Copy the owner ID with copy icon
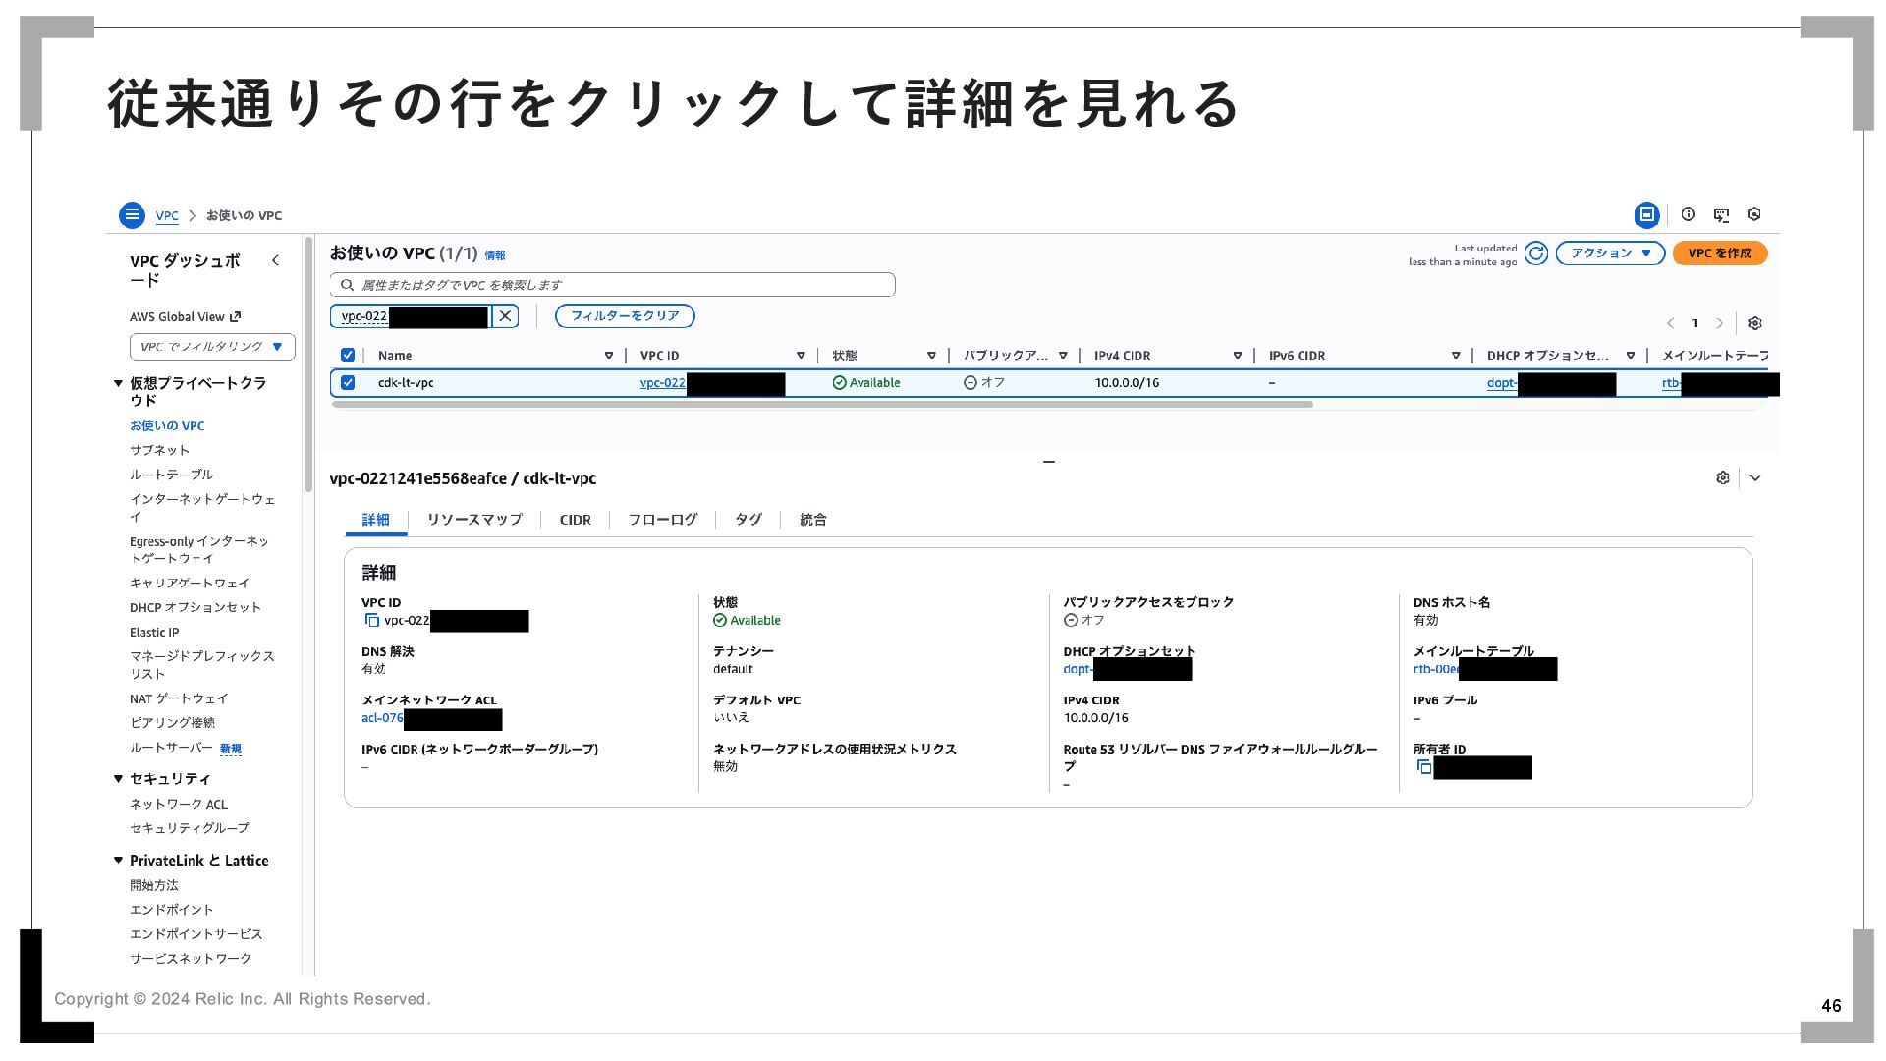The image size is (1886, 1061). [x=1423, y=767]
